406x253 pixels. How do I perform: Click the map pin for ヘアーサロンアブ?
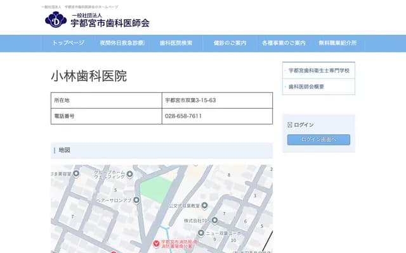coord(136,200)
